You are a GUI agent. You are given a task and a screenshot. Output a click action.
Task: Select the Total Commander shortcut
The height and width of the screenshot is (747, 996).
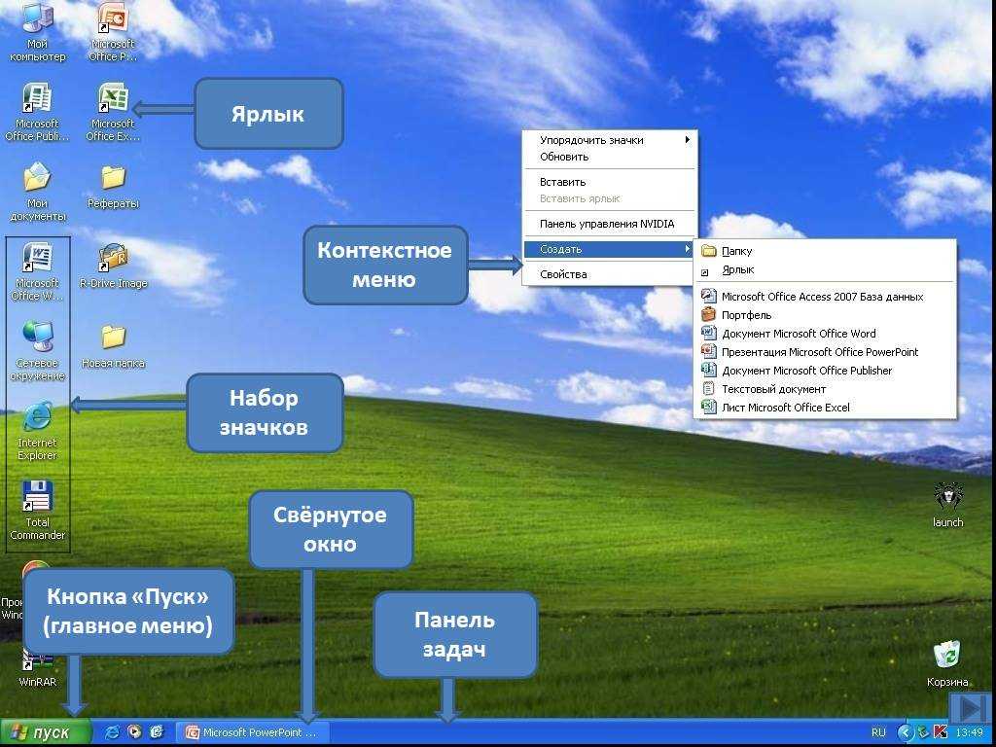[38, 510]
